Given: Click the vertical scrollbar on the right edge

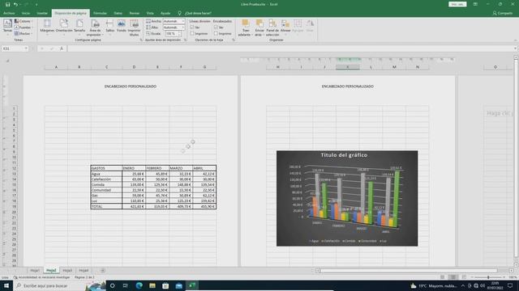Looking at the screenshot, I should [x=516, y=158].
